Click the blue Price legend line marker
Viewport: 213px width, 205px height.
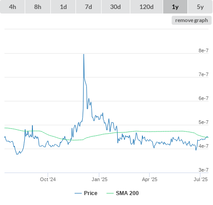tap(78, 193)
